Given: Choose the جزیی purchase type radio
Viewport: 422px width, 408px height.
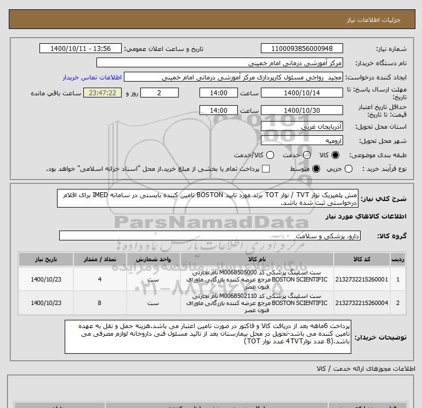Looking at the screenshot, I should 349,169.
